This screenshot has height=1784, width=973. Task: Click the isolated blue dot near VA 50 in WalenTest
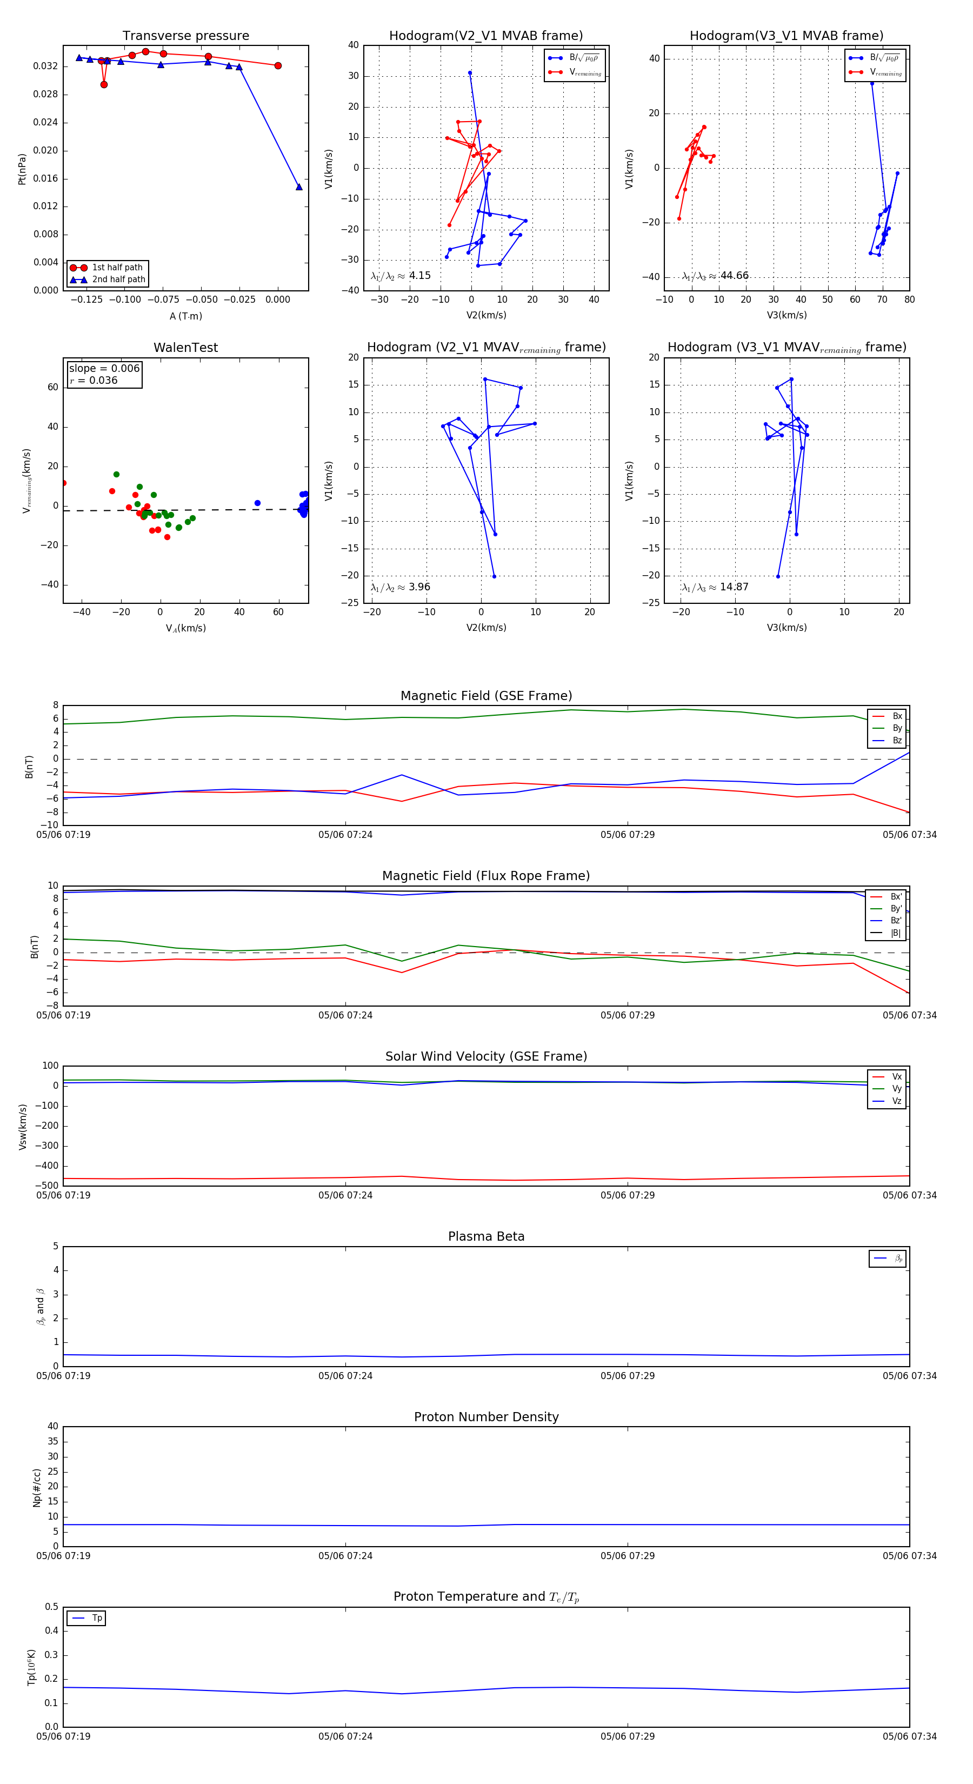(x=258, y=503)
